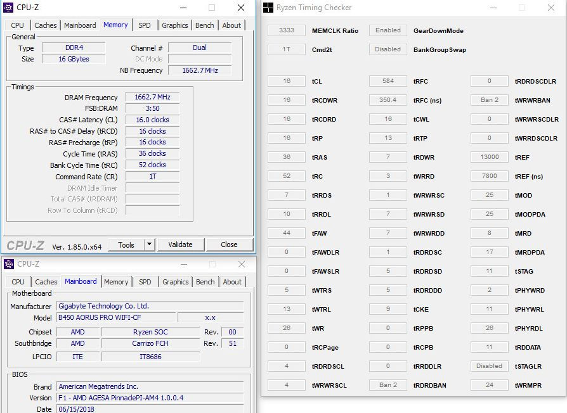The image size is (567, 413).
Task: Open the Tools dropdown arrow
Action: coord(150,245)
